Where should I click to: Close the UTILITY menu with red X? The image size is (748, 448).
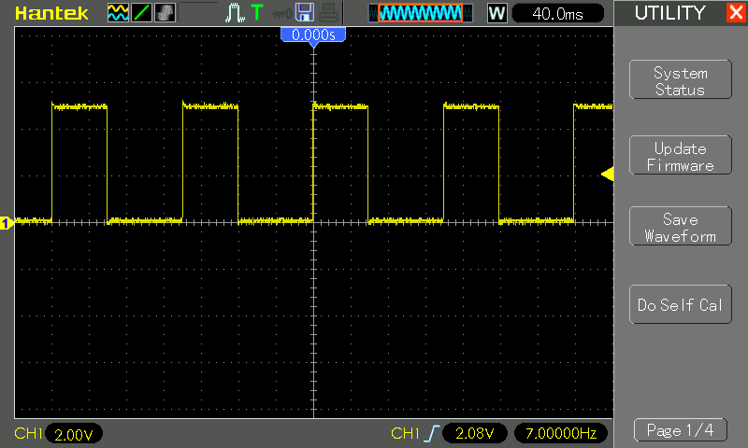click(x=736, y=12)
